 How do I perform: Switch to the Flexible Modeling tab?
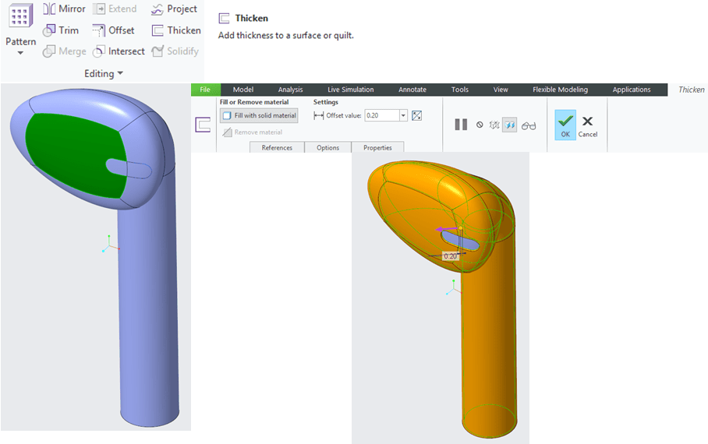point(560,90)
